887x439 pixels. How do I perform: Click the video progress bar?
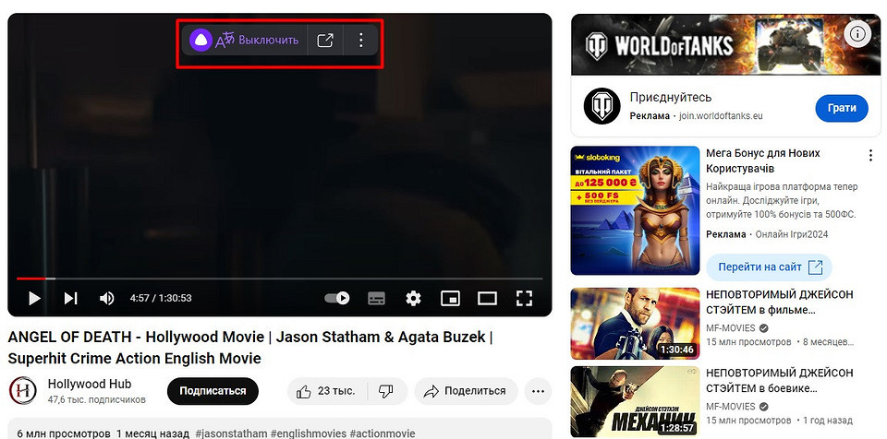(279, 278)
